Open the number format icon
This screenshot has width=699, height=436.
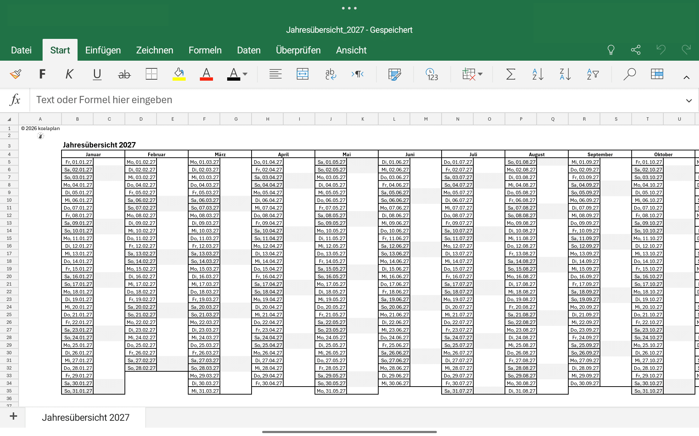432,74
